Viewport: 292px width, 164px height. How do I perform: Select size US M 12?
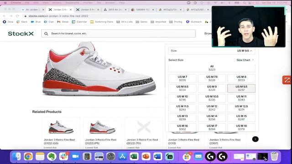(212, 108)
